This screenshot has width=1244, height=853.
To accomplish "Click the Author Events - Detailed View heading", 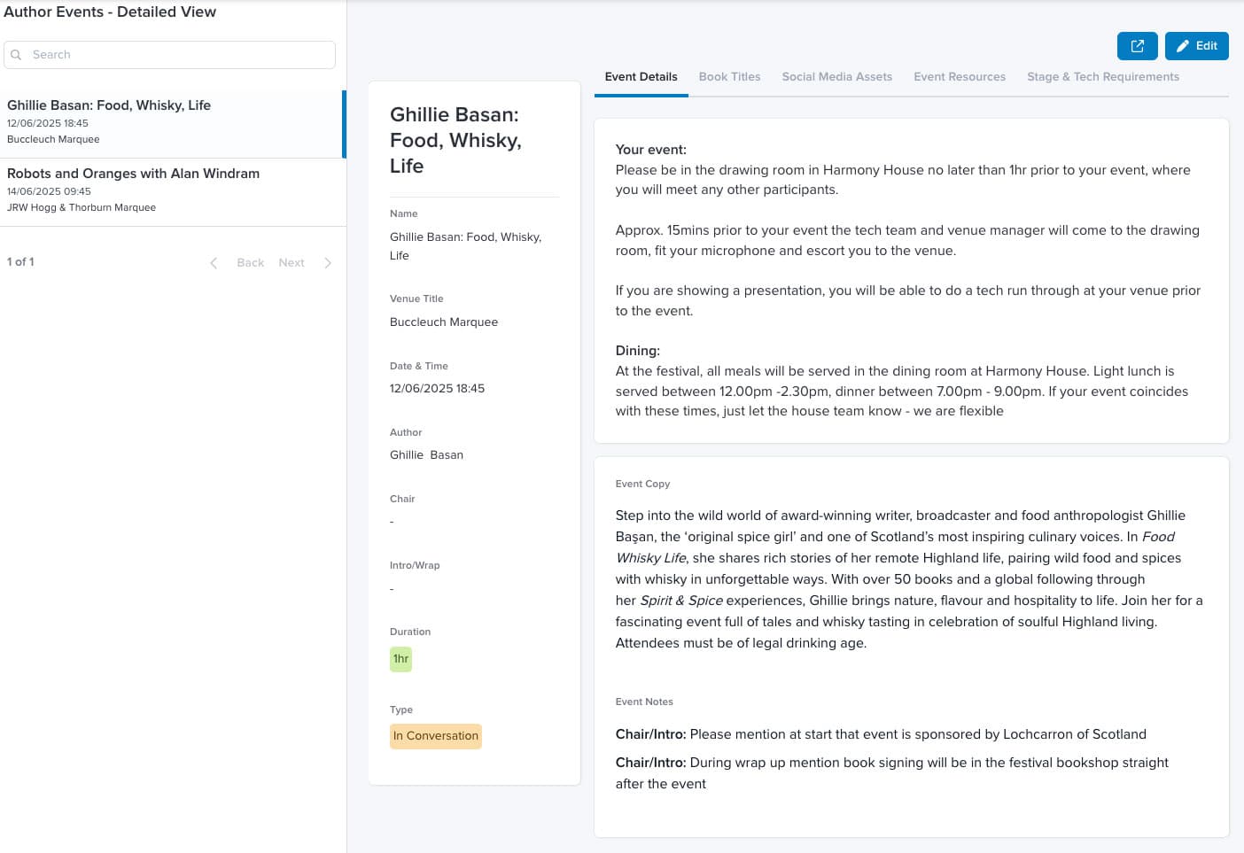I will point(110,12).
